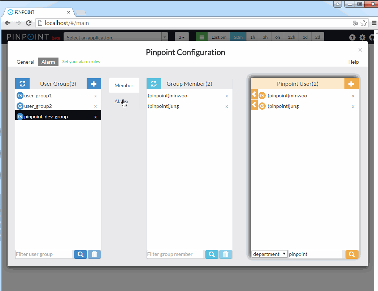Search Pinpoint users with magnifier button

coord(352,254)
